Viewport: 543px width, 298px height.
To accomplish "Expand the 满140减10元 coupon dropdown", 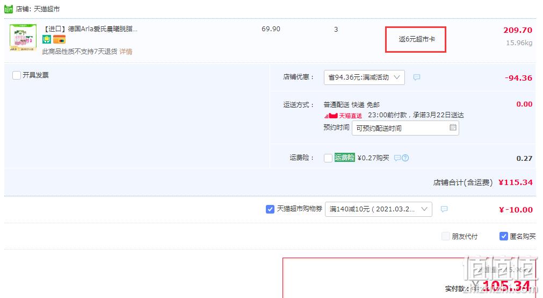I will click(x=378, y=209).
